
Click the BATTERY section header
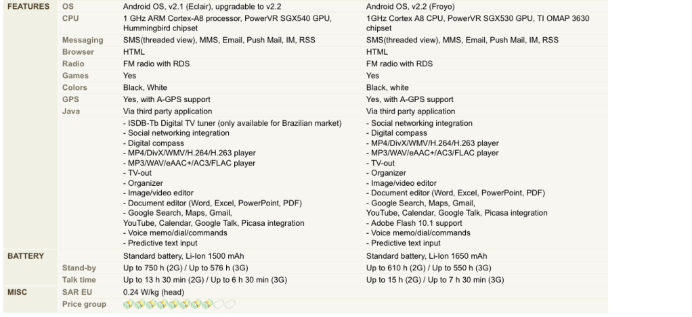pos(26,256)
